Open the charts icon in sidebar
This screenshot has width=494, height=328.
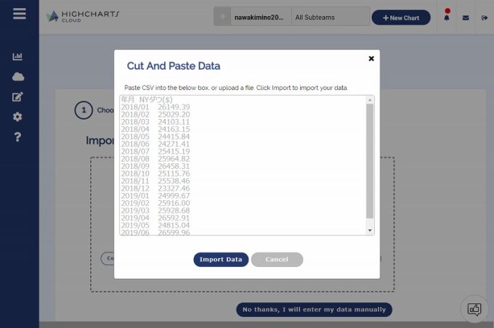tap(17, 57)
